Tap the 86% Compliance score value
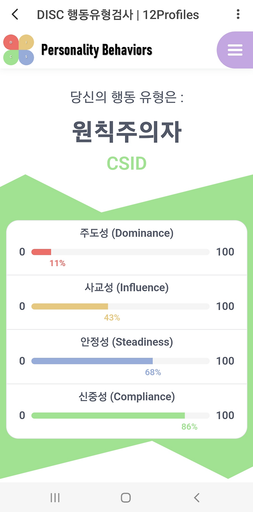The height and width of the screenshot is (512, 253). pyautogui.click(x=189, y=427)
